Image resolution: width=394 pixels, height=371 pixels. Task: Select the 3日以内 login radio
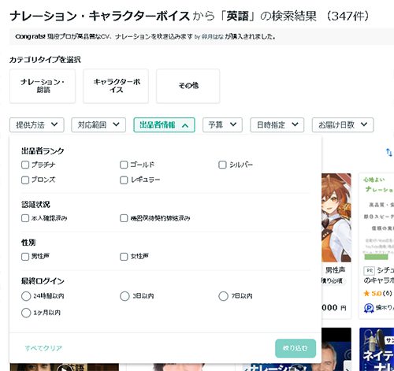pos(125,296)
